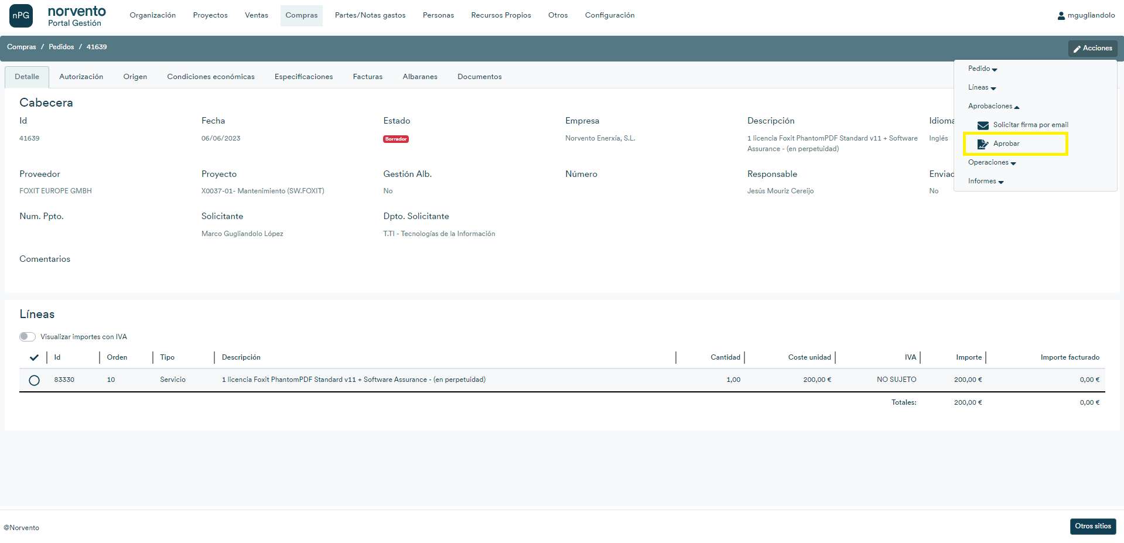Switch to the Autorización tab
The image size is (1124, 543).
(x=81, y=77)
